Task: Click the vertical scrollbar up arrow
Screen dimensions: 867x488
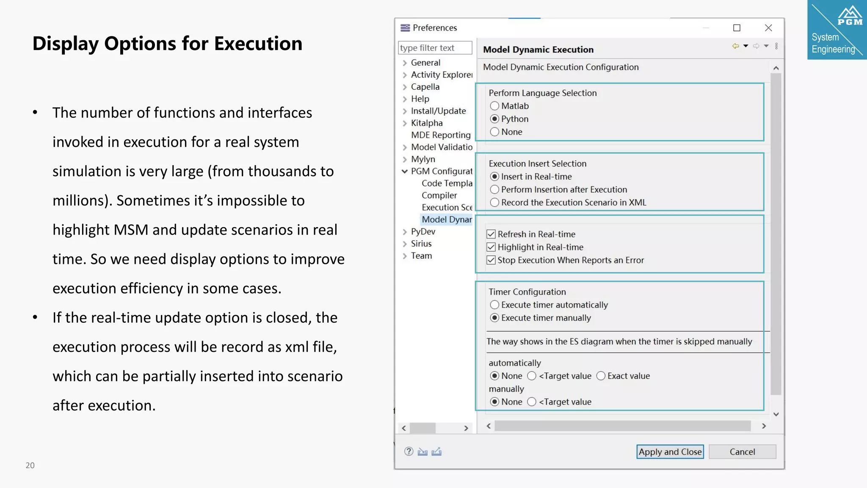Action: point(776,68)
